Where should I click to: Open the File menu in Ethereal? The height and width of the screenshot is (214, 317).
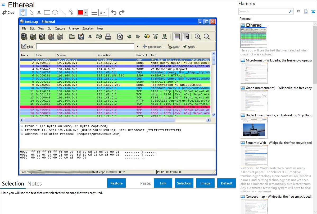(x=24, y=28)
